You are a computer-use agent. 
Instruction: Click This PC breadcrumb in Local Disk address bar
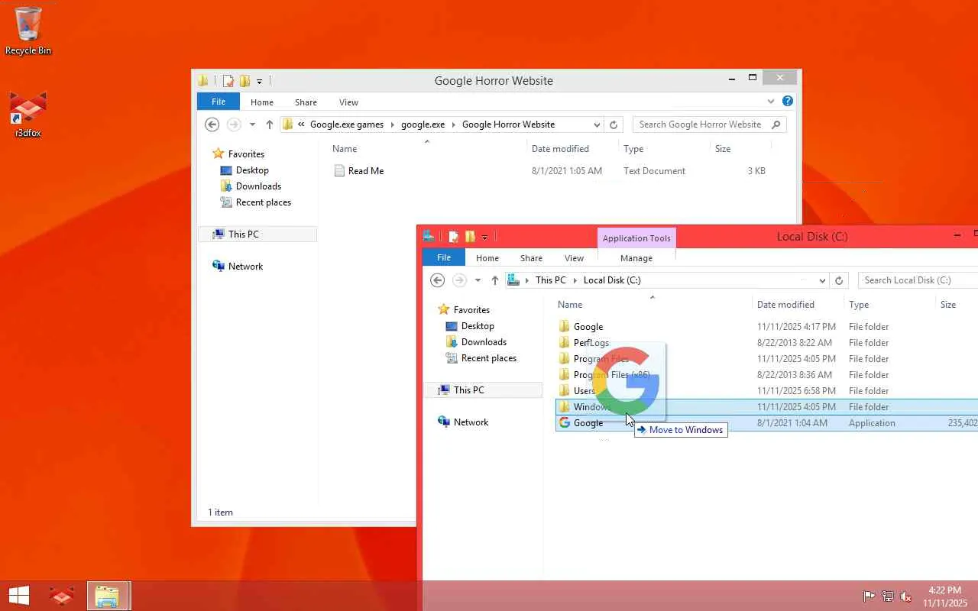pos(550,280)
